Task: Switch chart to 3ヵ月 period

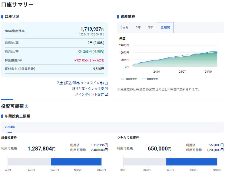Action: click(124, 27)
